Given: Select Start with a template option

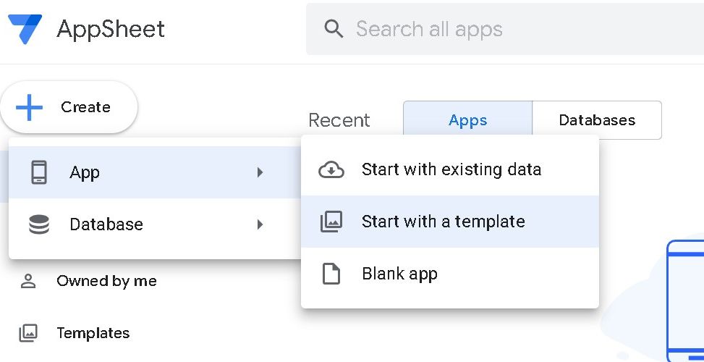Looking at the screenshot, I should [x=443, y=222].
